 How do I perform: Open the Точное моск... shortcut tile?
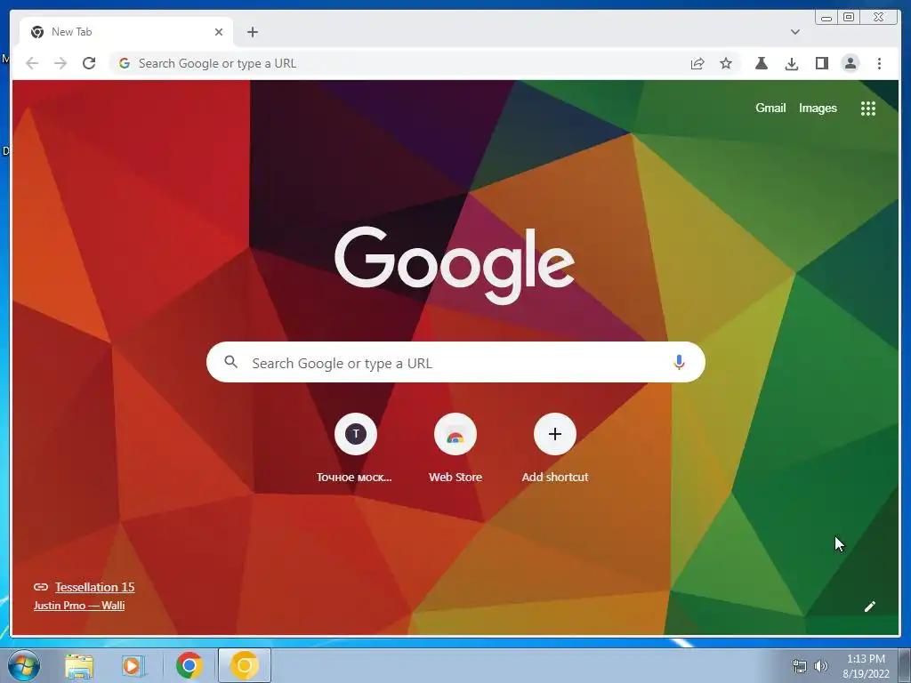coord(355,448)
